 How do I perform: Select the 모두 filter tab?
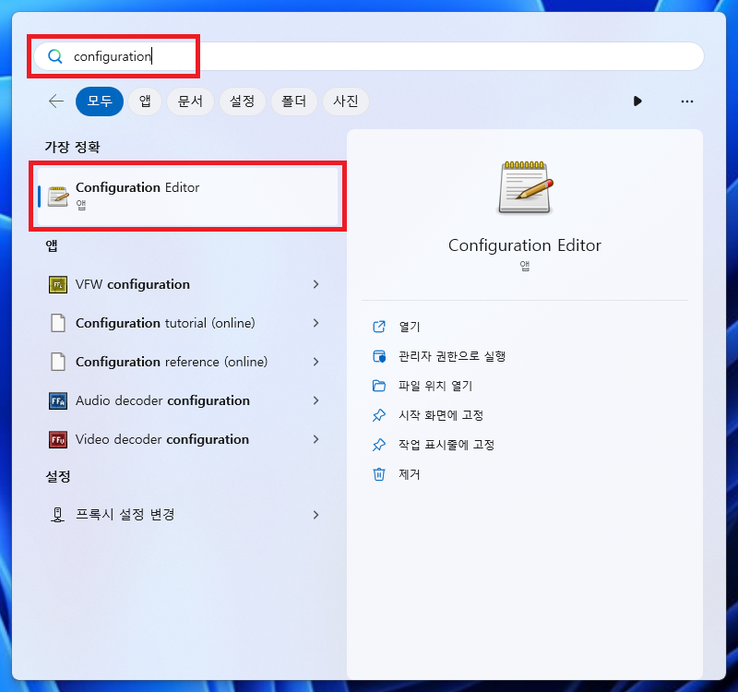pyautogui.click(x=100, y=101)
